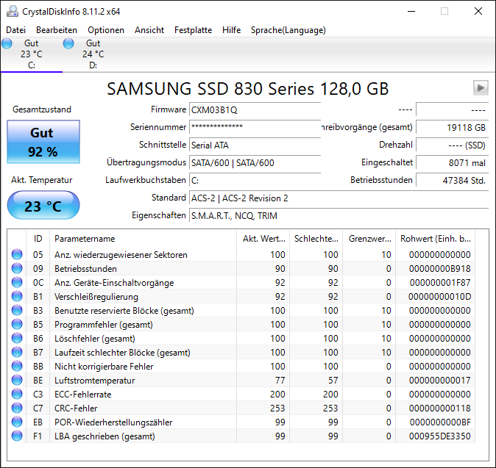Screen dimensions: 496x468
Task: Click status orb of CRC-Fehler row
Action: [17, 408]
